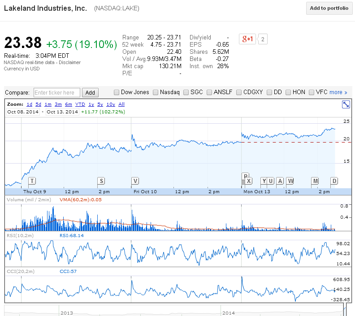Click VMA(60,2m):0.05 indicator label

coord(81,199)
